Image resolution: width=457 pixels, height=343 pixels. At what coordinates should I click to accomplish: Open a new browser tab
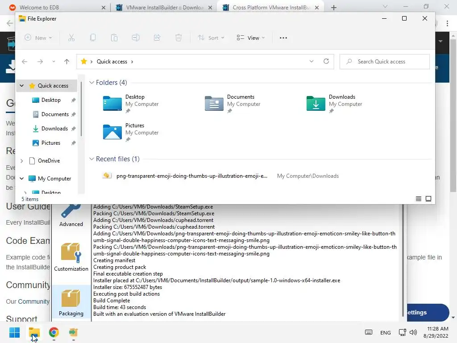click(x=334, y=8)
